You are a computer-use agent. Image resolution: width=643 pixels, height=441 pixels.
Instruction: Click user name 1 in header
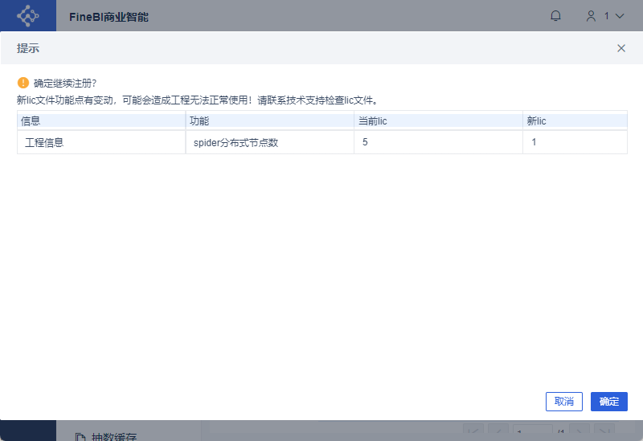click(607, 16)
